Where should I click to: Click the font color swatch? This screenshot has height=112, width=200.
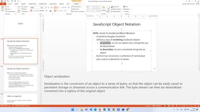point(51,11)
